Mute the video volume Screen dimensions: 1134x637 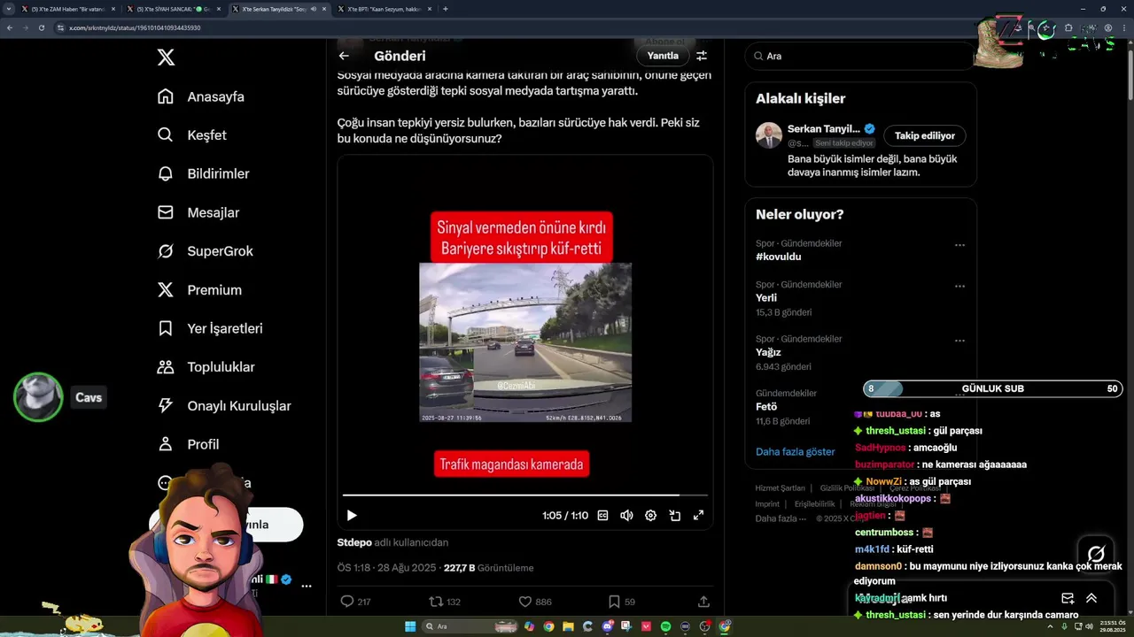(626, 515)
